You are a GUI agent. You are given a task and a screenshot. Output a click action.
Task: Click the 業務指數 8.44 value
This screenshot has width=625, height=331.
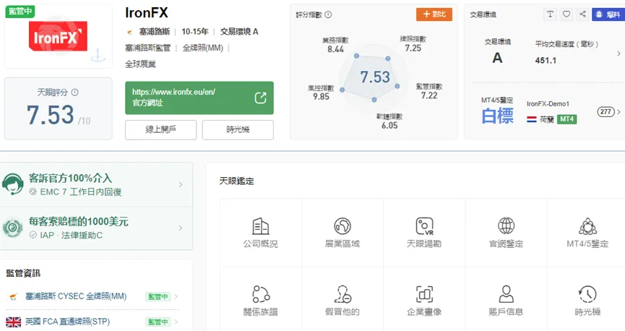tap(335, 49)
